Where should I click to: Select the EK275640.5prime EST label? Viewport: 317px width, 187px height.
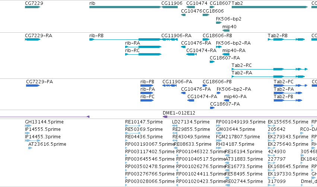pyautogui.click(x=288, y=144)
